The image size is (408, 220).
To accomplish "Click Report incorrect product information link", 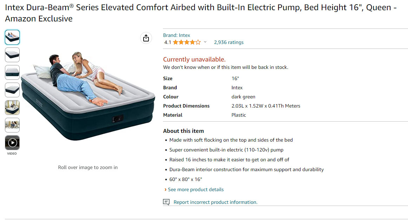I will coord(216,202).
